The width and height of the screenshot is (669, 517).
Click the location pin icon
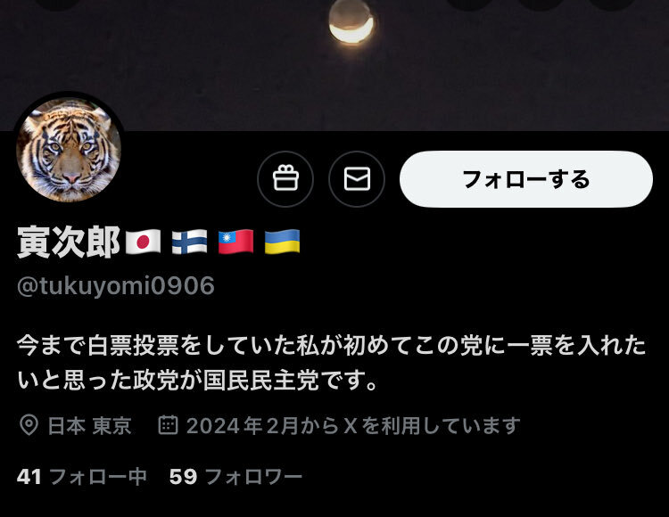(x=29, y=425)
